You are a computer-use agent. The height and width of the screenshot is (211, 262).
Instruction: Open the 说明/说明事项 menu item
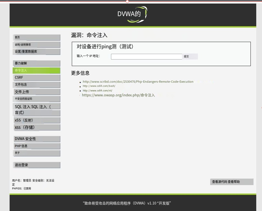pos(36,44)
